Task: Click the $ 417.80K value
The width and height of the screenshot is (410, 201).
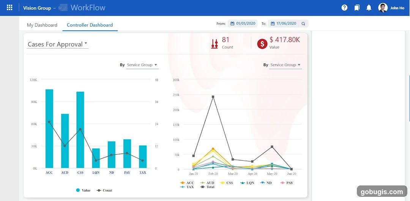Action: tap(285, 40)
